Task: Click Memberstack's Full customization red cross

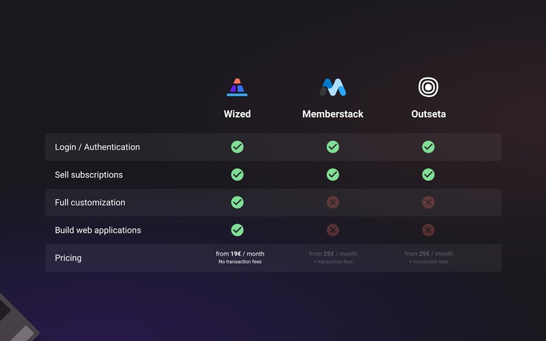Action: point(333,203)
